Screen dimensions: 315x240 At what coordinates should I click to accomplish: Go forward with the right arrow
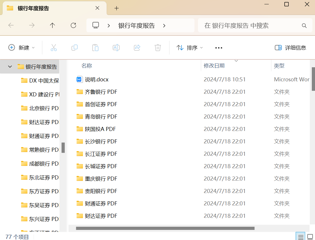(x=32, y=25)
